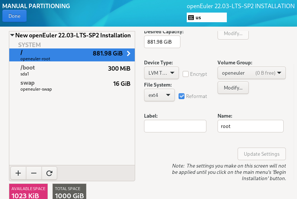Click the plus icon to add mount point
This screenshot has width=297, height=199.
click(x=18, y=173)
